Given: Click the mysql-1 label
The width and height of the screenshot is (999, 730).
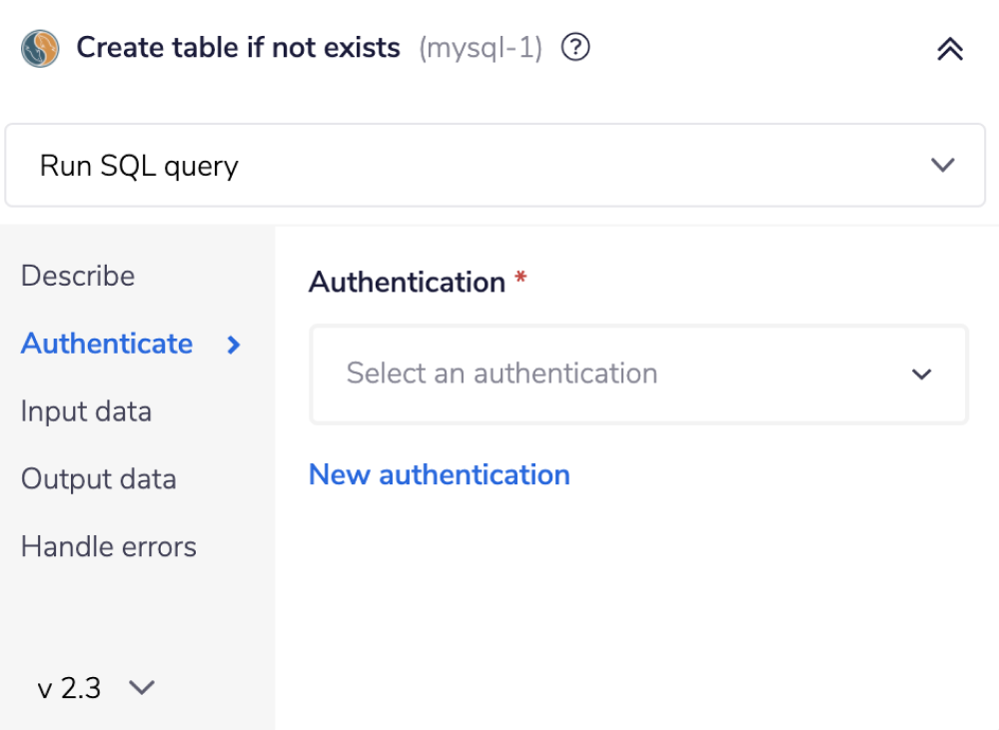Looking at the screenshot, I should pyautogui.click(x=482, y=47).
